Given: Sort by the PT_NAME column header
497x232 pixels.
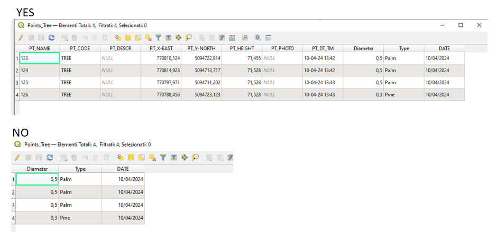Looking at the screenshot, I should (40, 49).
